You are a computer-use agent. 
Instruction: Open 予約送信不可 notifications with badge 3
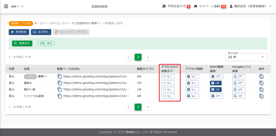coord(177,6)
